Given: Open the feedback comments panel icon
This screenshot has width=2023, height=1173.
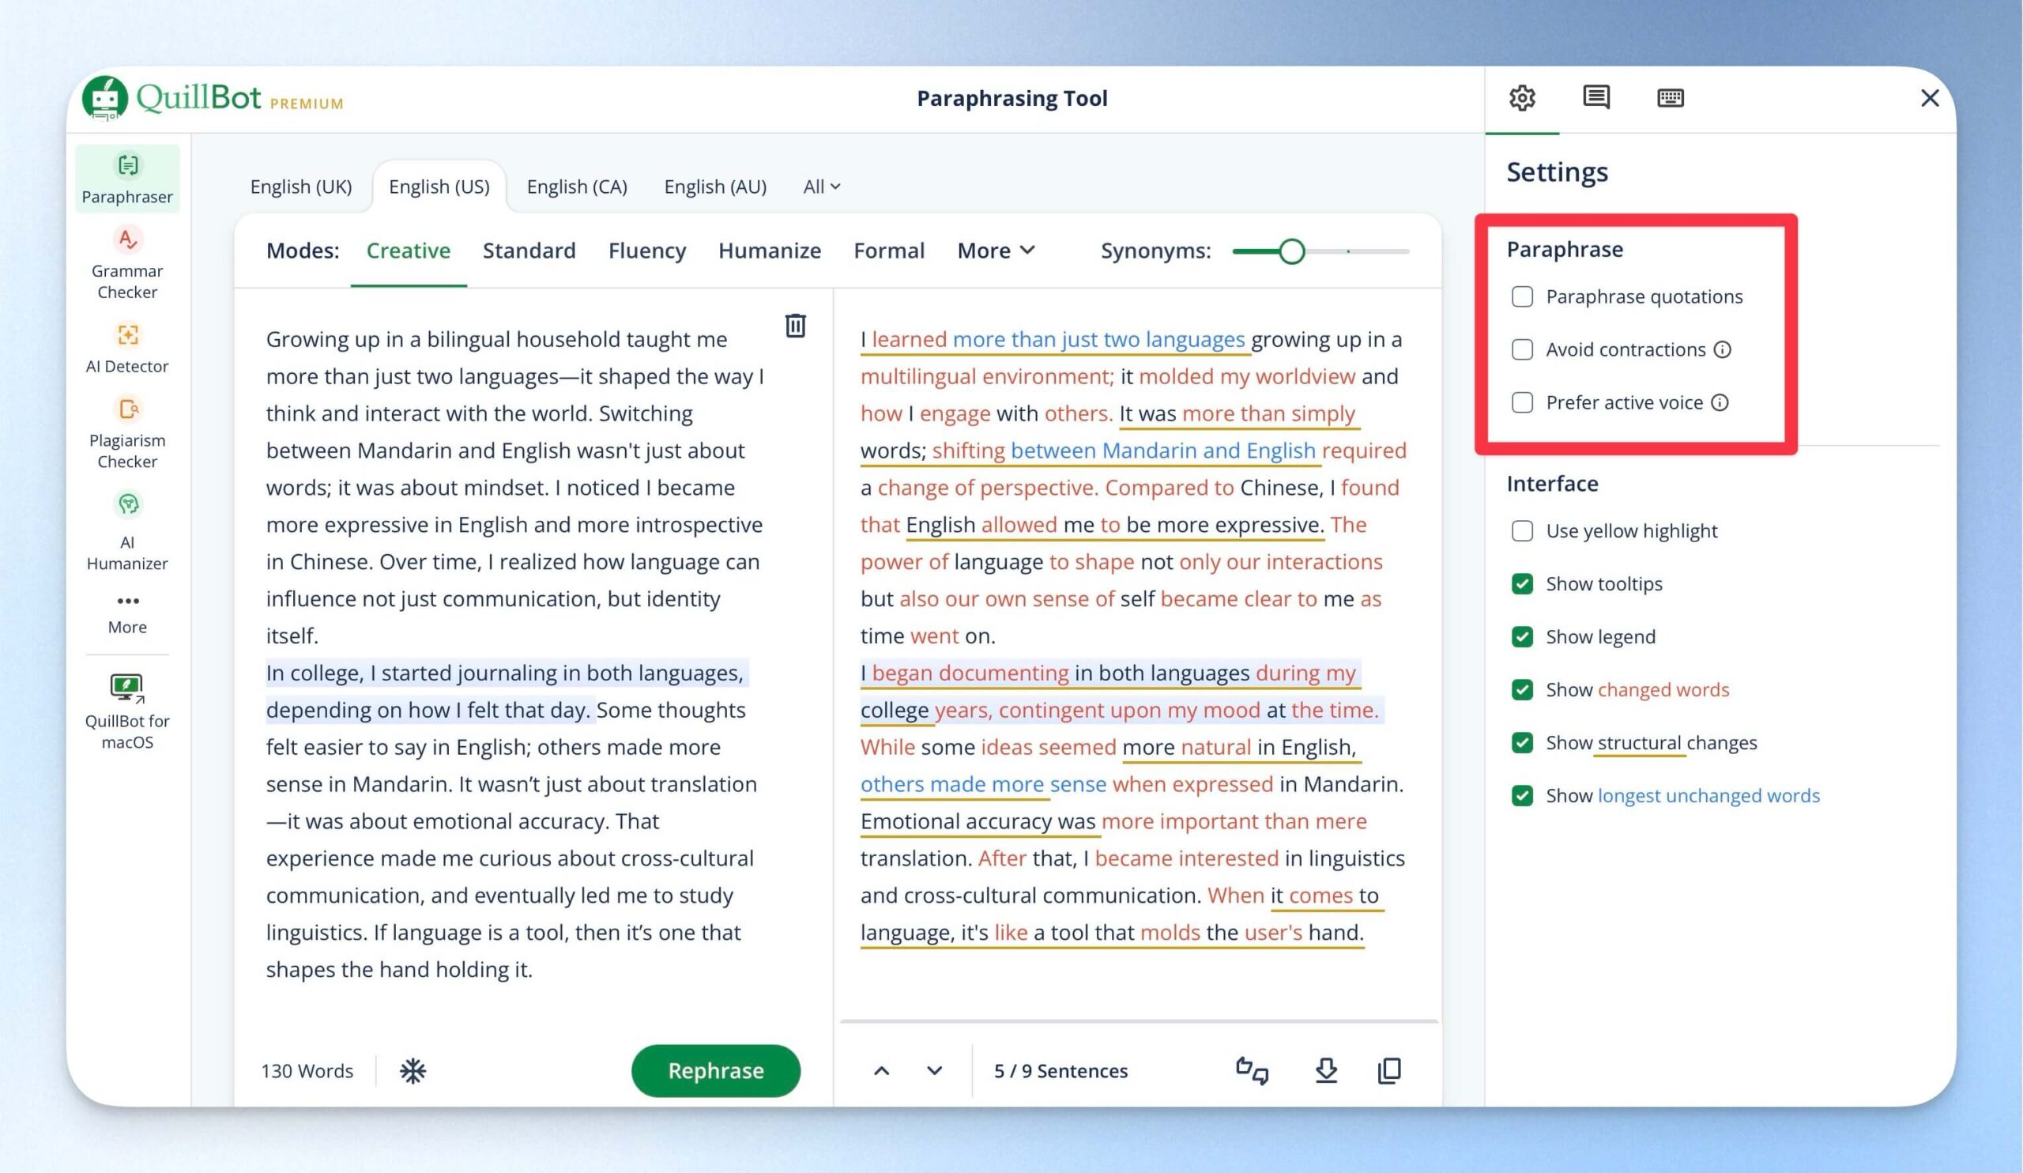Looking at the screenshot, I should click(1596, 98).
